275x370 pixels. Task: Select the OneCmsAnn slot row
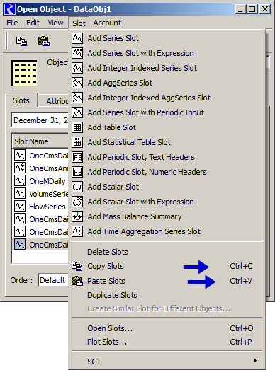(40, 168)
